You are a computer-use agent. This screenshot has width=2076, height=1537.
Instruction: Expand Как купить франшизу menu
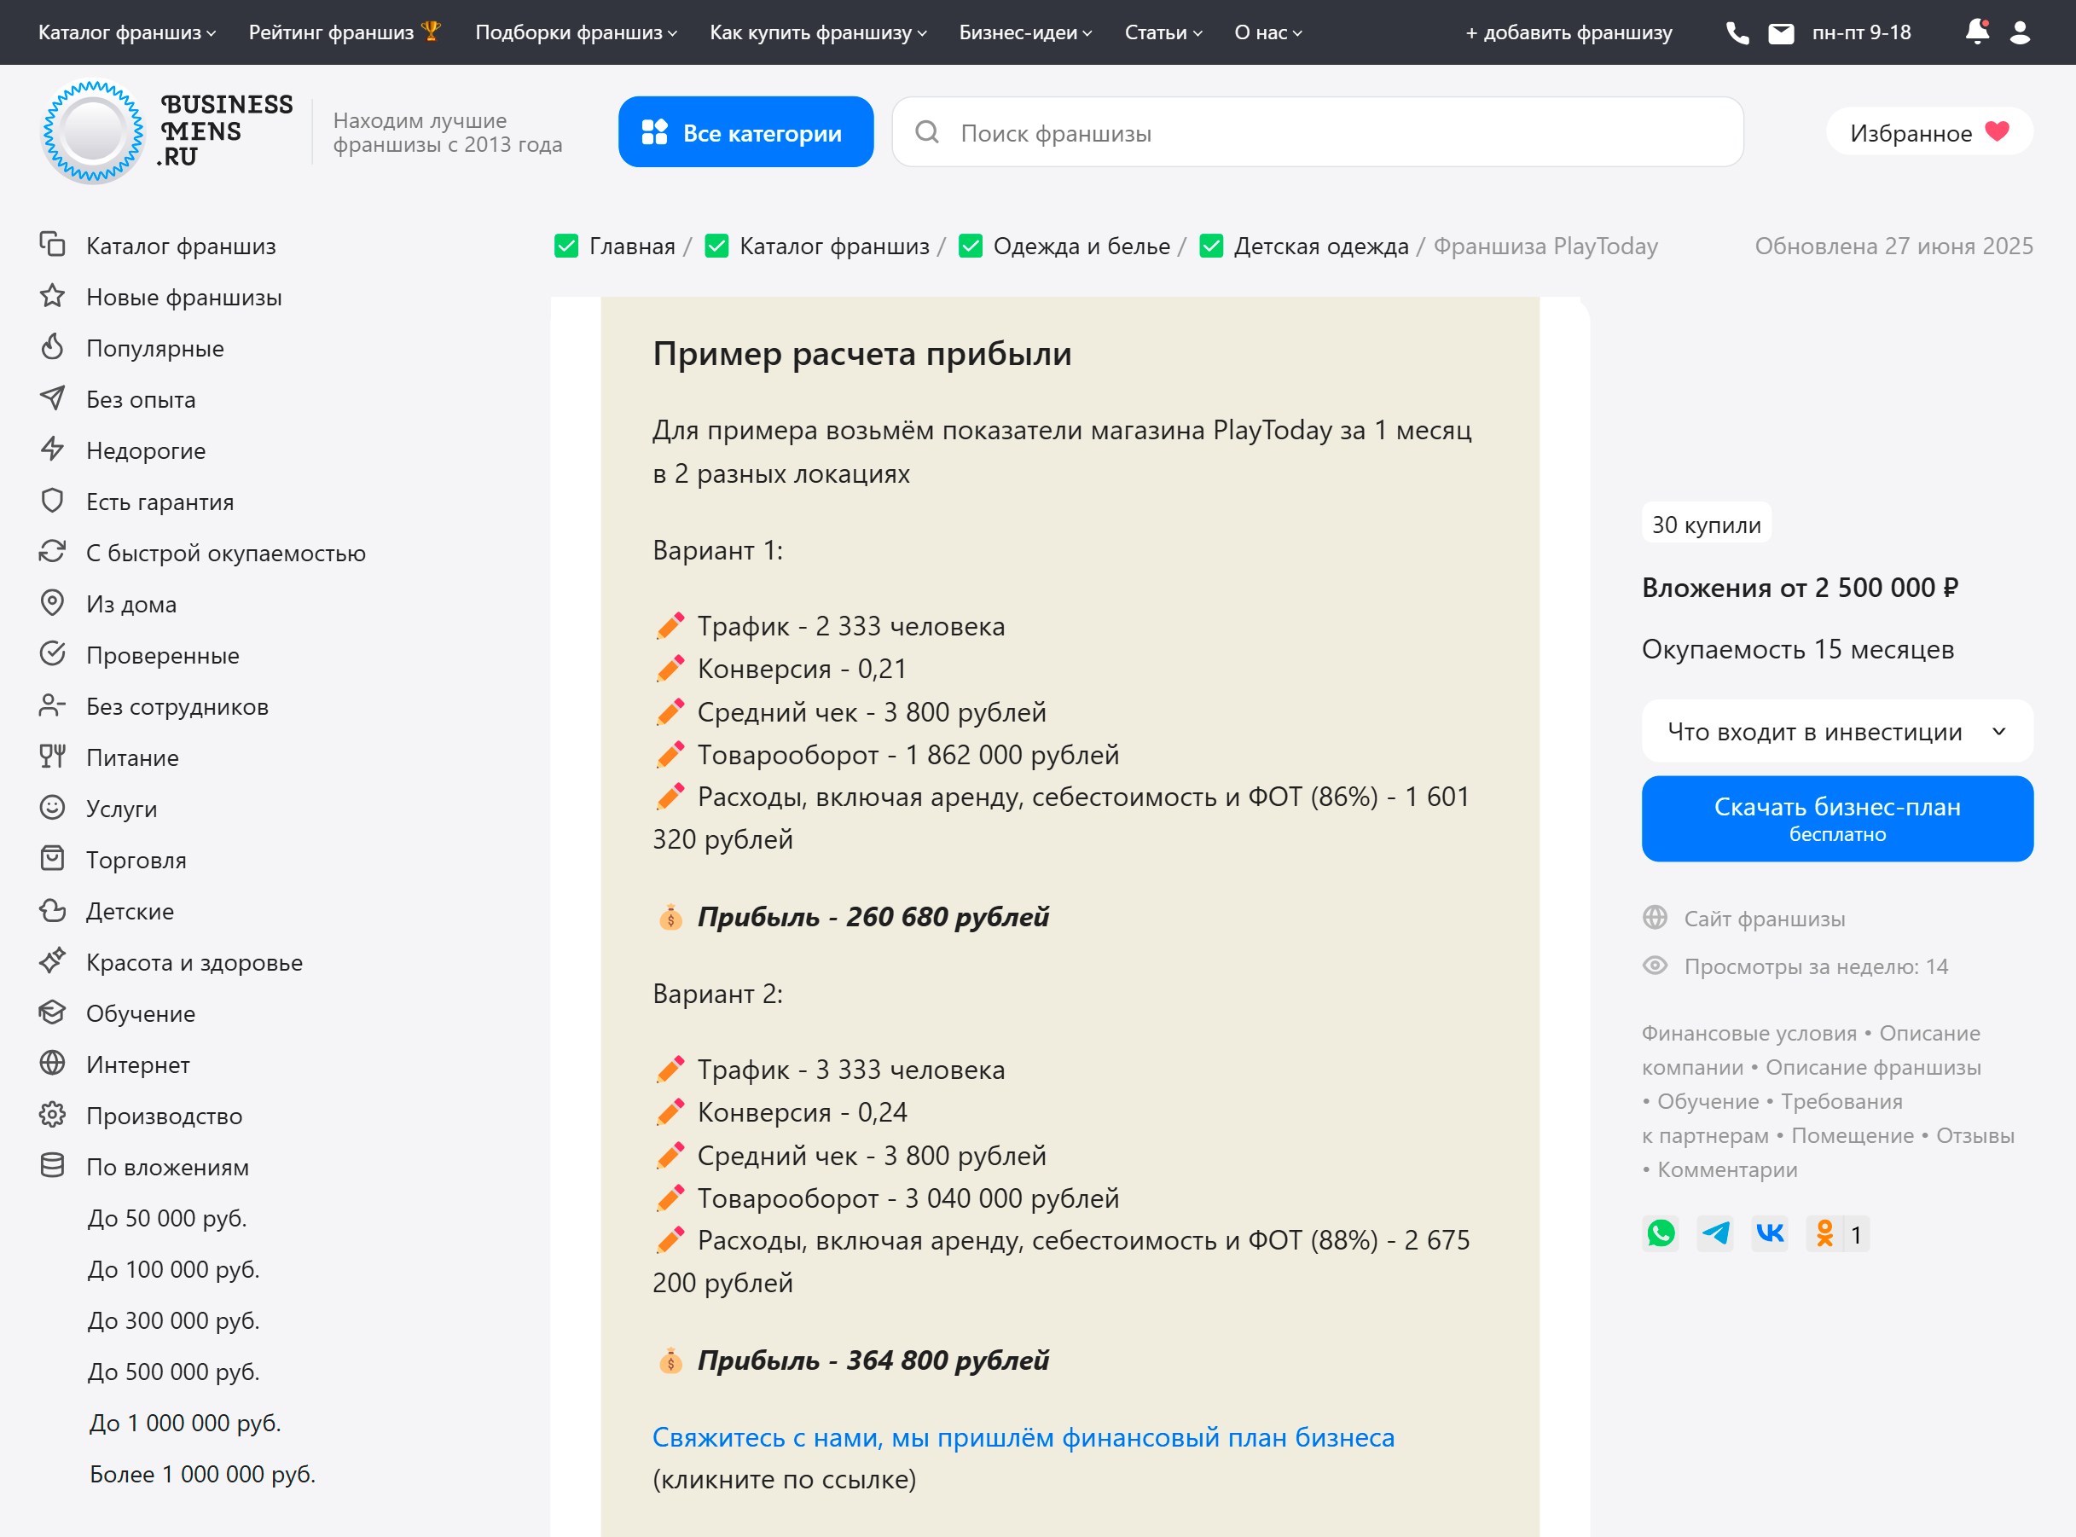pyautogui.click(x=819, y=32)
